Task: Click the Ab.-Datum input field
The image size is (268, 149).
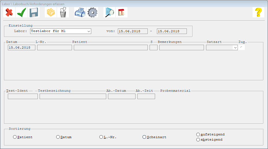Action: [x=122, y=96]
